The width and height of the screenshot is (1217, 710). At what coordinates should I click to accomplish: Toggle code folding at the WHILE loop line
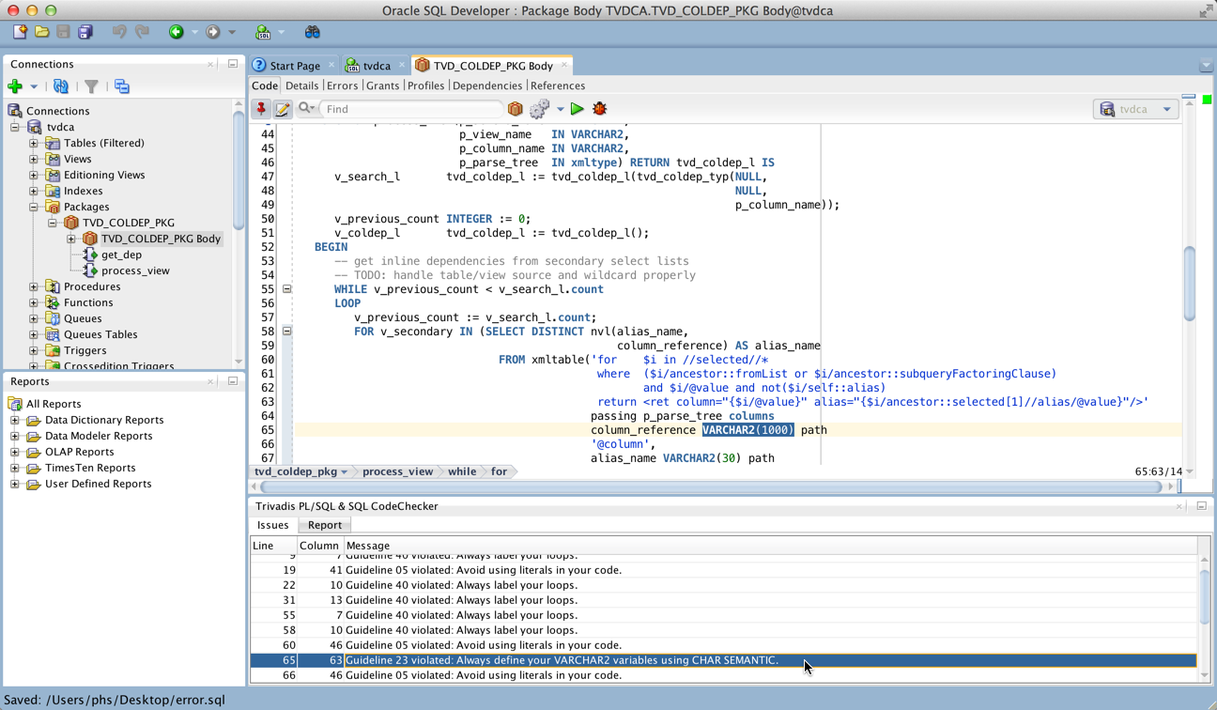[x=287, y=288]
